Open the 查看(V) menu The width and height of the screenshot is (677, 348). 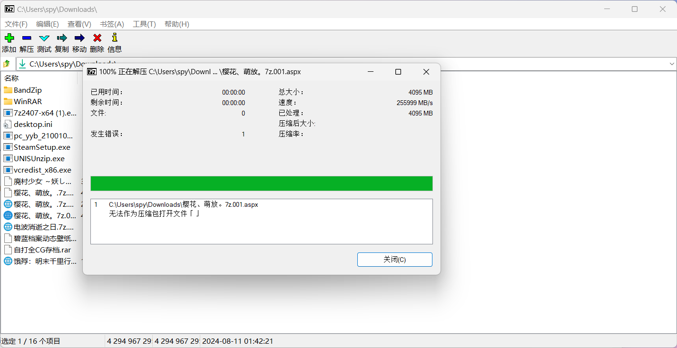coord(79,24)
